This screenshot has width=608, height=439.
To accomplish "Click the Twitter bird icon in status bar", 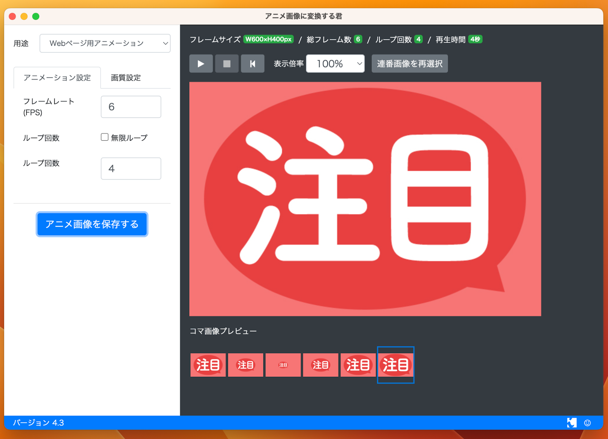I will point(572,423).
